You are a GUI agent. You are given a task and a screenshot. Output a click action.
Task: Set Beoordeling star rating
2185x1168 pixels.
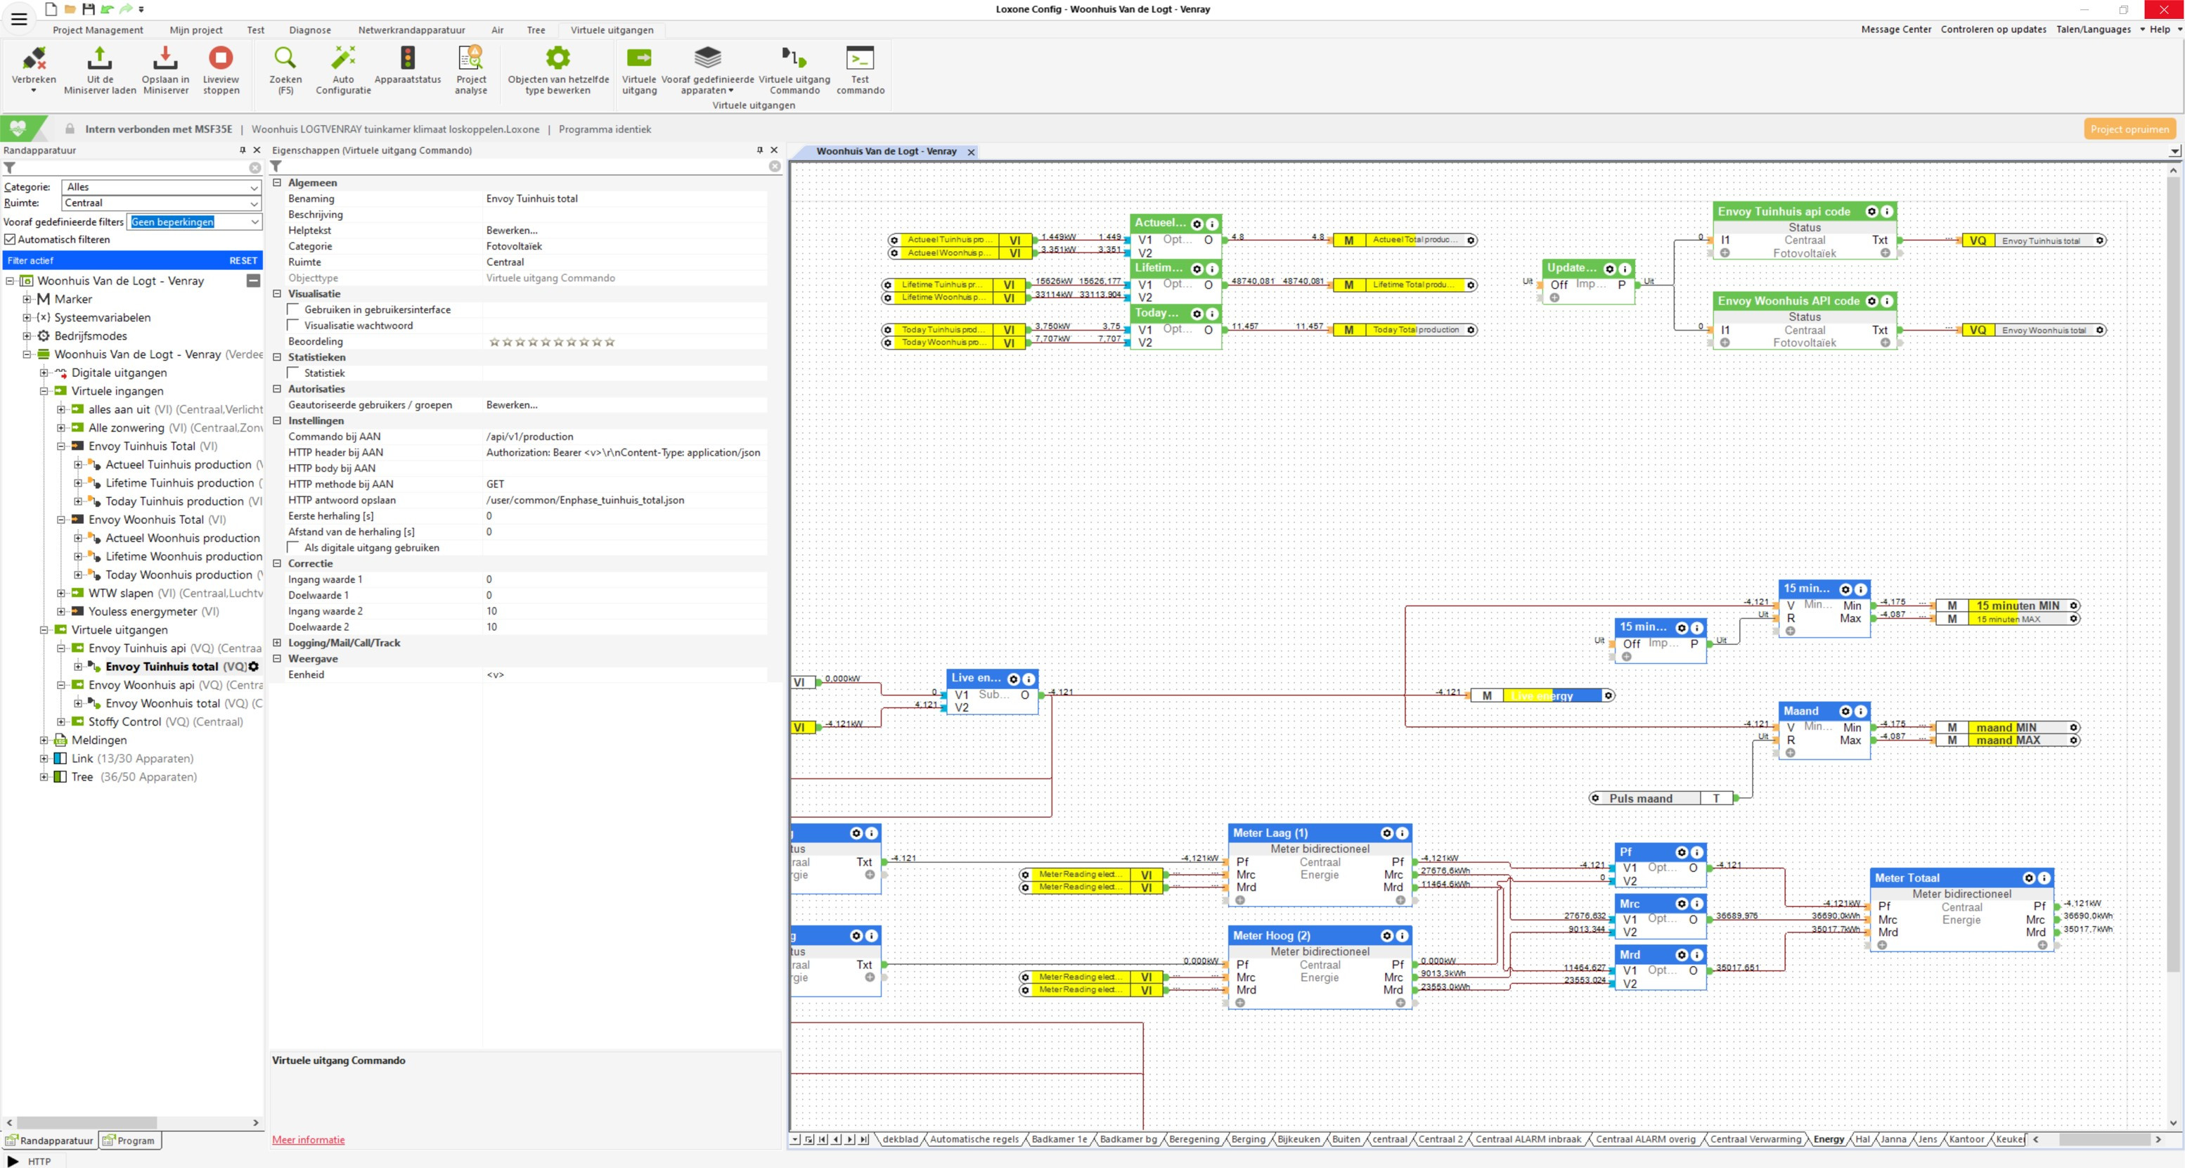551,342
